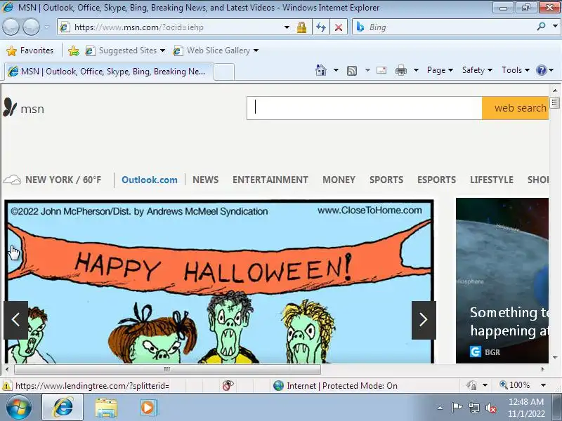Open the Outlook.com link

(x=150, y=180)
